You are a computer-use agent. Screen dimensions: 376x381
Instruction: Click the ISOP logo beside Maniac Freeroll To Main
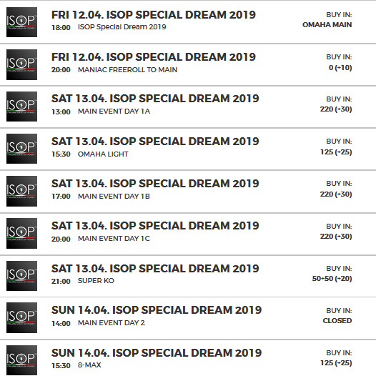point(21,64)
